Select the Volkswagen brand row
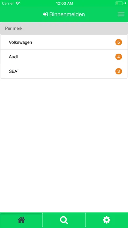 (64, 42)
